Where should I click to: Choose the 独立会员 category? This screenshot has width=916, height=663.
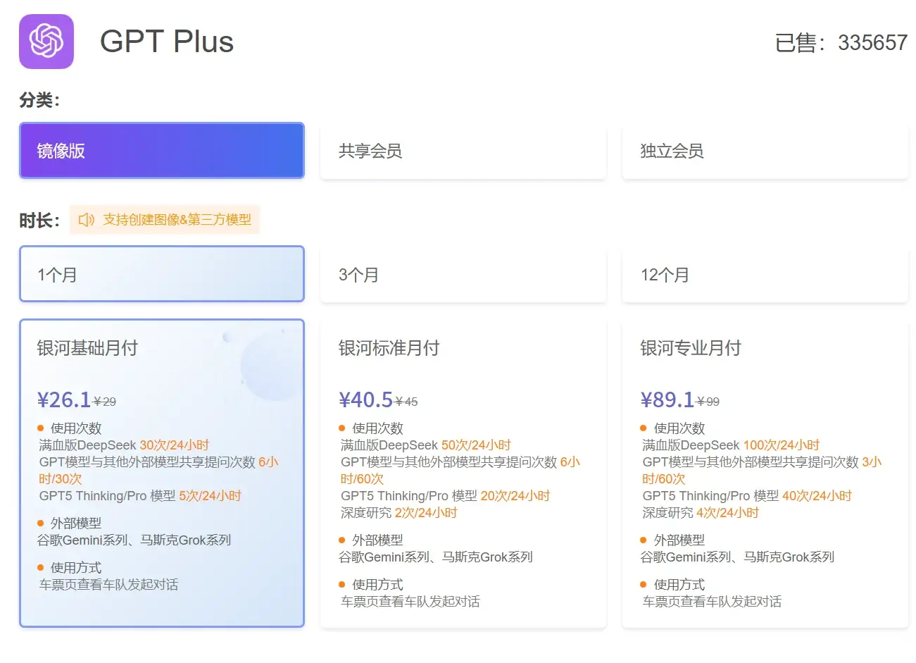tap(765, 151)
